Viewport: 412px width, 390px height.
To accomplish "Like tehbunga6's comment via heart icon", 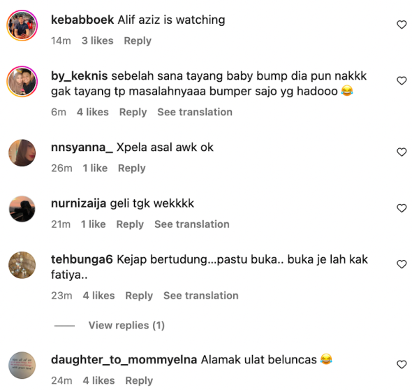I will point(402,264).
